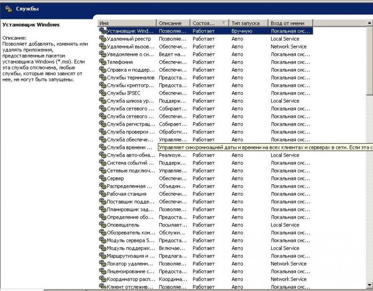Select the Удаленный реестр service icon
The width and height of the screenshot is (373, 291).
102,39
